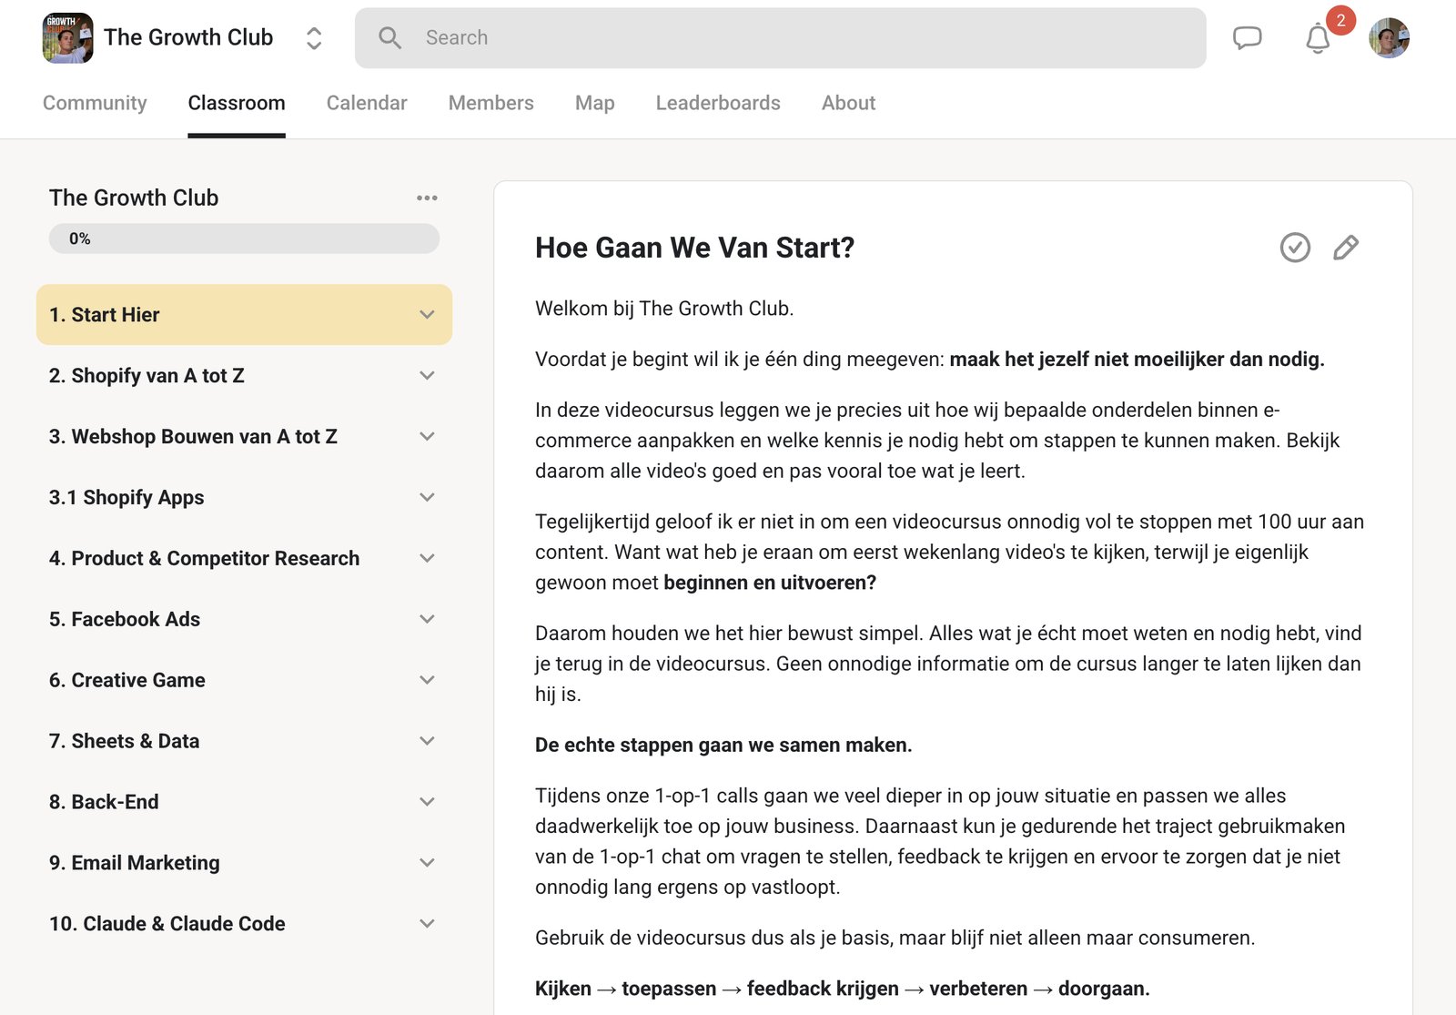This screenshot has width=1456, height=1015.
Task: Click the search magnifier icon
Action: click(x=389, y=38)
